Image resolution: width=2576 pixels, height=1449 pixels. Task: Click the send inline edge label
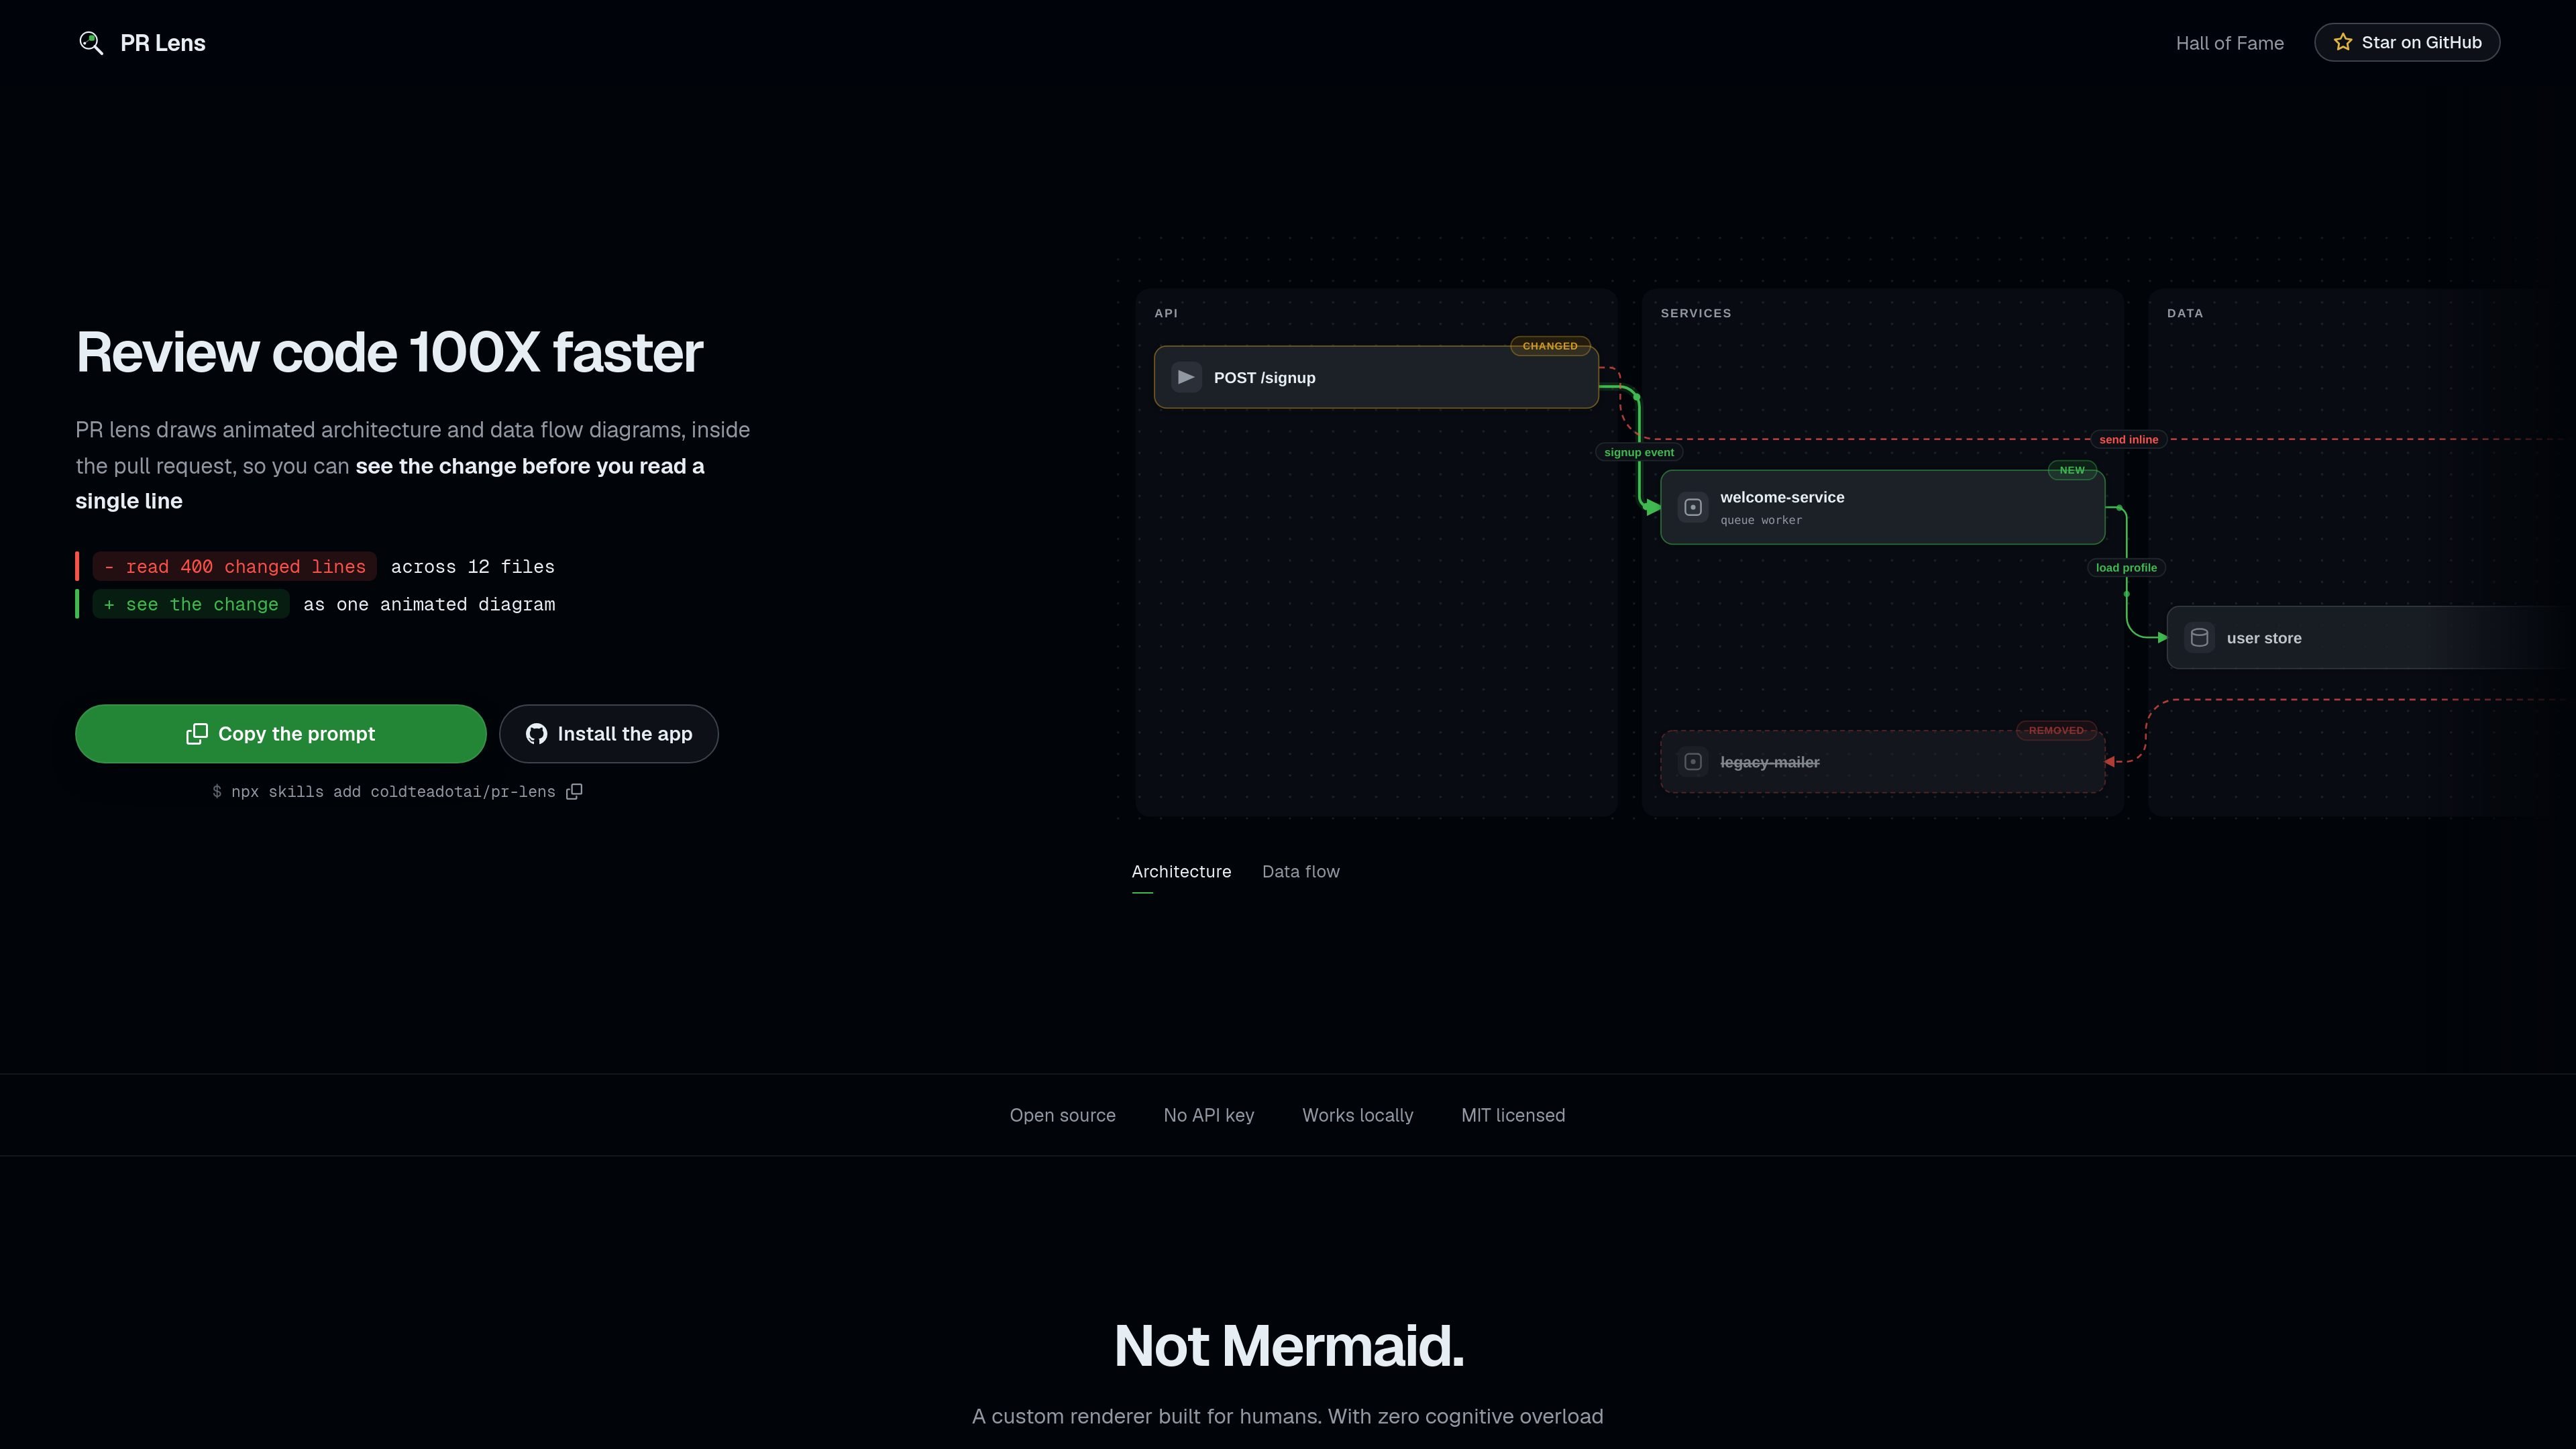[x=2128, y=439]
